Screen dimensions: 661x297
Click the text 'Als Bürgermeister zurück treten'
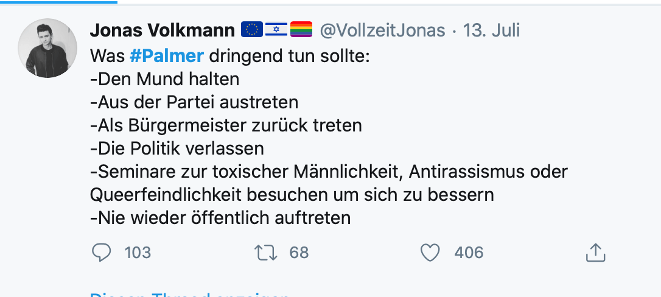coord(226,125)
